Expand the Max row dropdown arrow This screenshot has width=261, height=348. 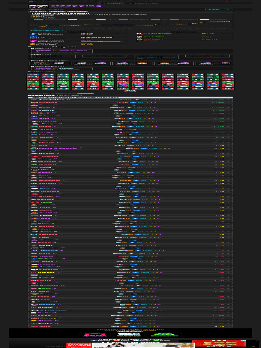click(x=228, y=126)
